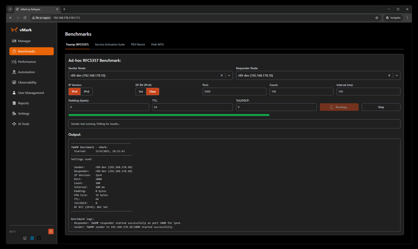Open the Manager sidebar icon
This screenshot has height=249, width=418.
point(14,41)
